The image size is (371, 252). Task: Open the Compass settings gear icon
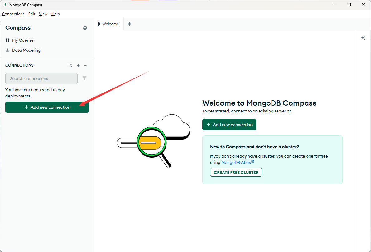(x=85, y=28)
